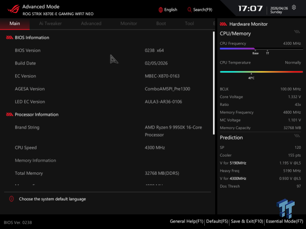Collapse the CPU/Memory section
The height and width of the screenshot is (229, 306).
pyautogui.click(x=297, y=32)
